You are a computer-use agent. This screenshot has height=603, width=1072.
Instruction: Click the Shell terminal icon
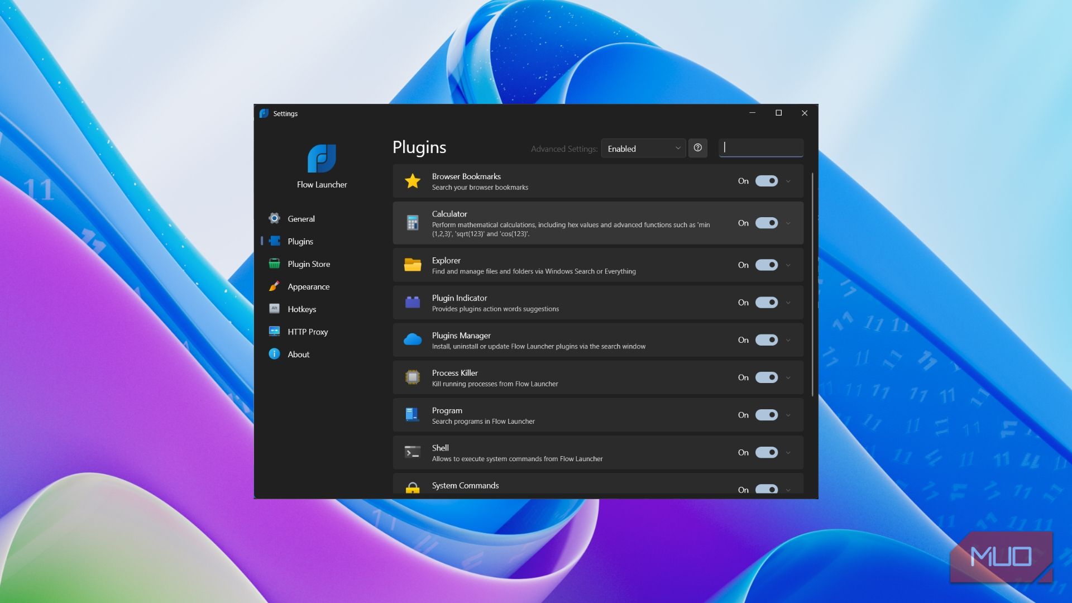[x=413, y=452]
